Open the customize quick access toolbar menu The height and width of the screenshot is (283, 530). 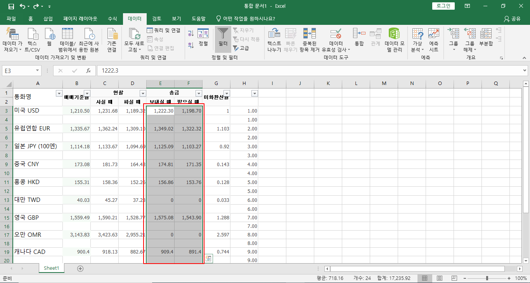[x=49, y=7]
